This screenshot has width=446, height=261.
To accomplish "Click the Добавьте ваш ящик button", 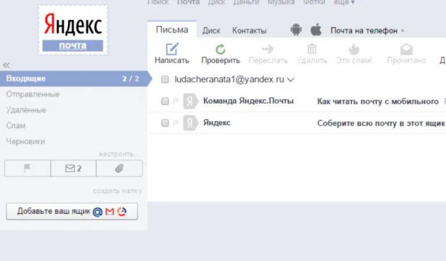I will 72,211.
